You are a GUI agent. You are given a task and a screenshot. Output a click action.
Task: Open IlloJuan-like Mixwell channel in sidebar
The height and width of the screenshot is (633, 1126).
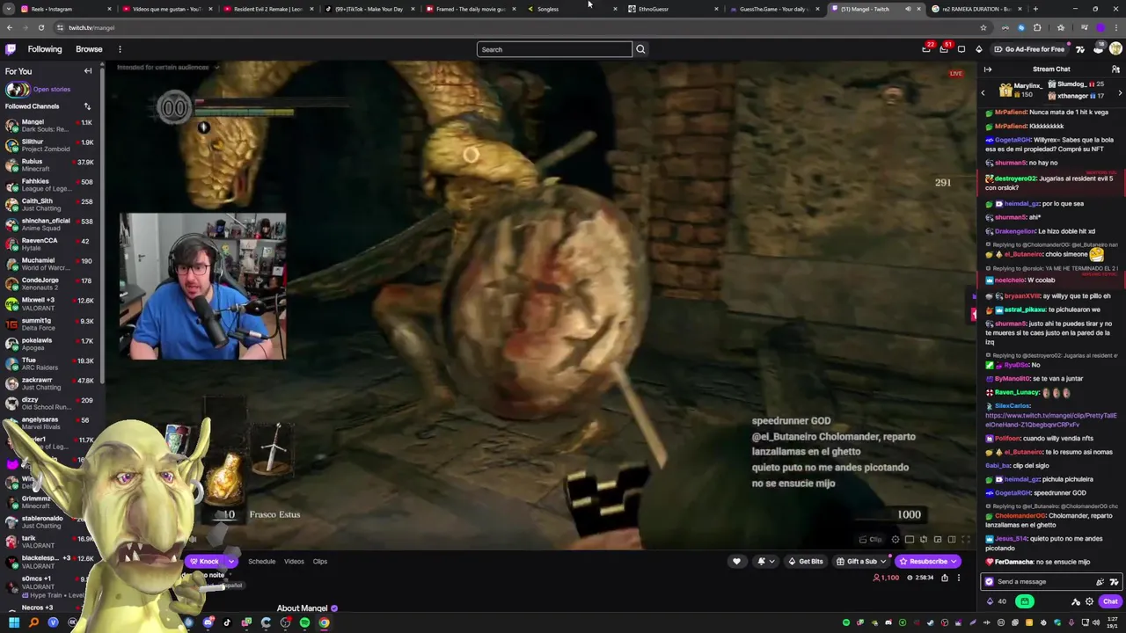51,304
